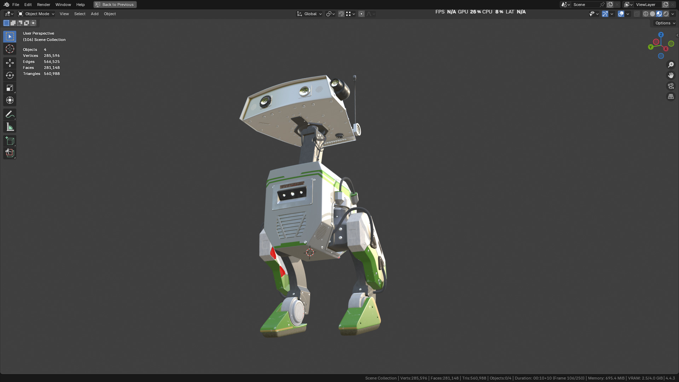This screenshot has height=382, width=679.
Task: Choose Extend selection mode icon
Action: tap(13, 23)
